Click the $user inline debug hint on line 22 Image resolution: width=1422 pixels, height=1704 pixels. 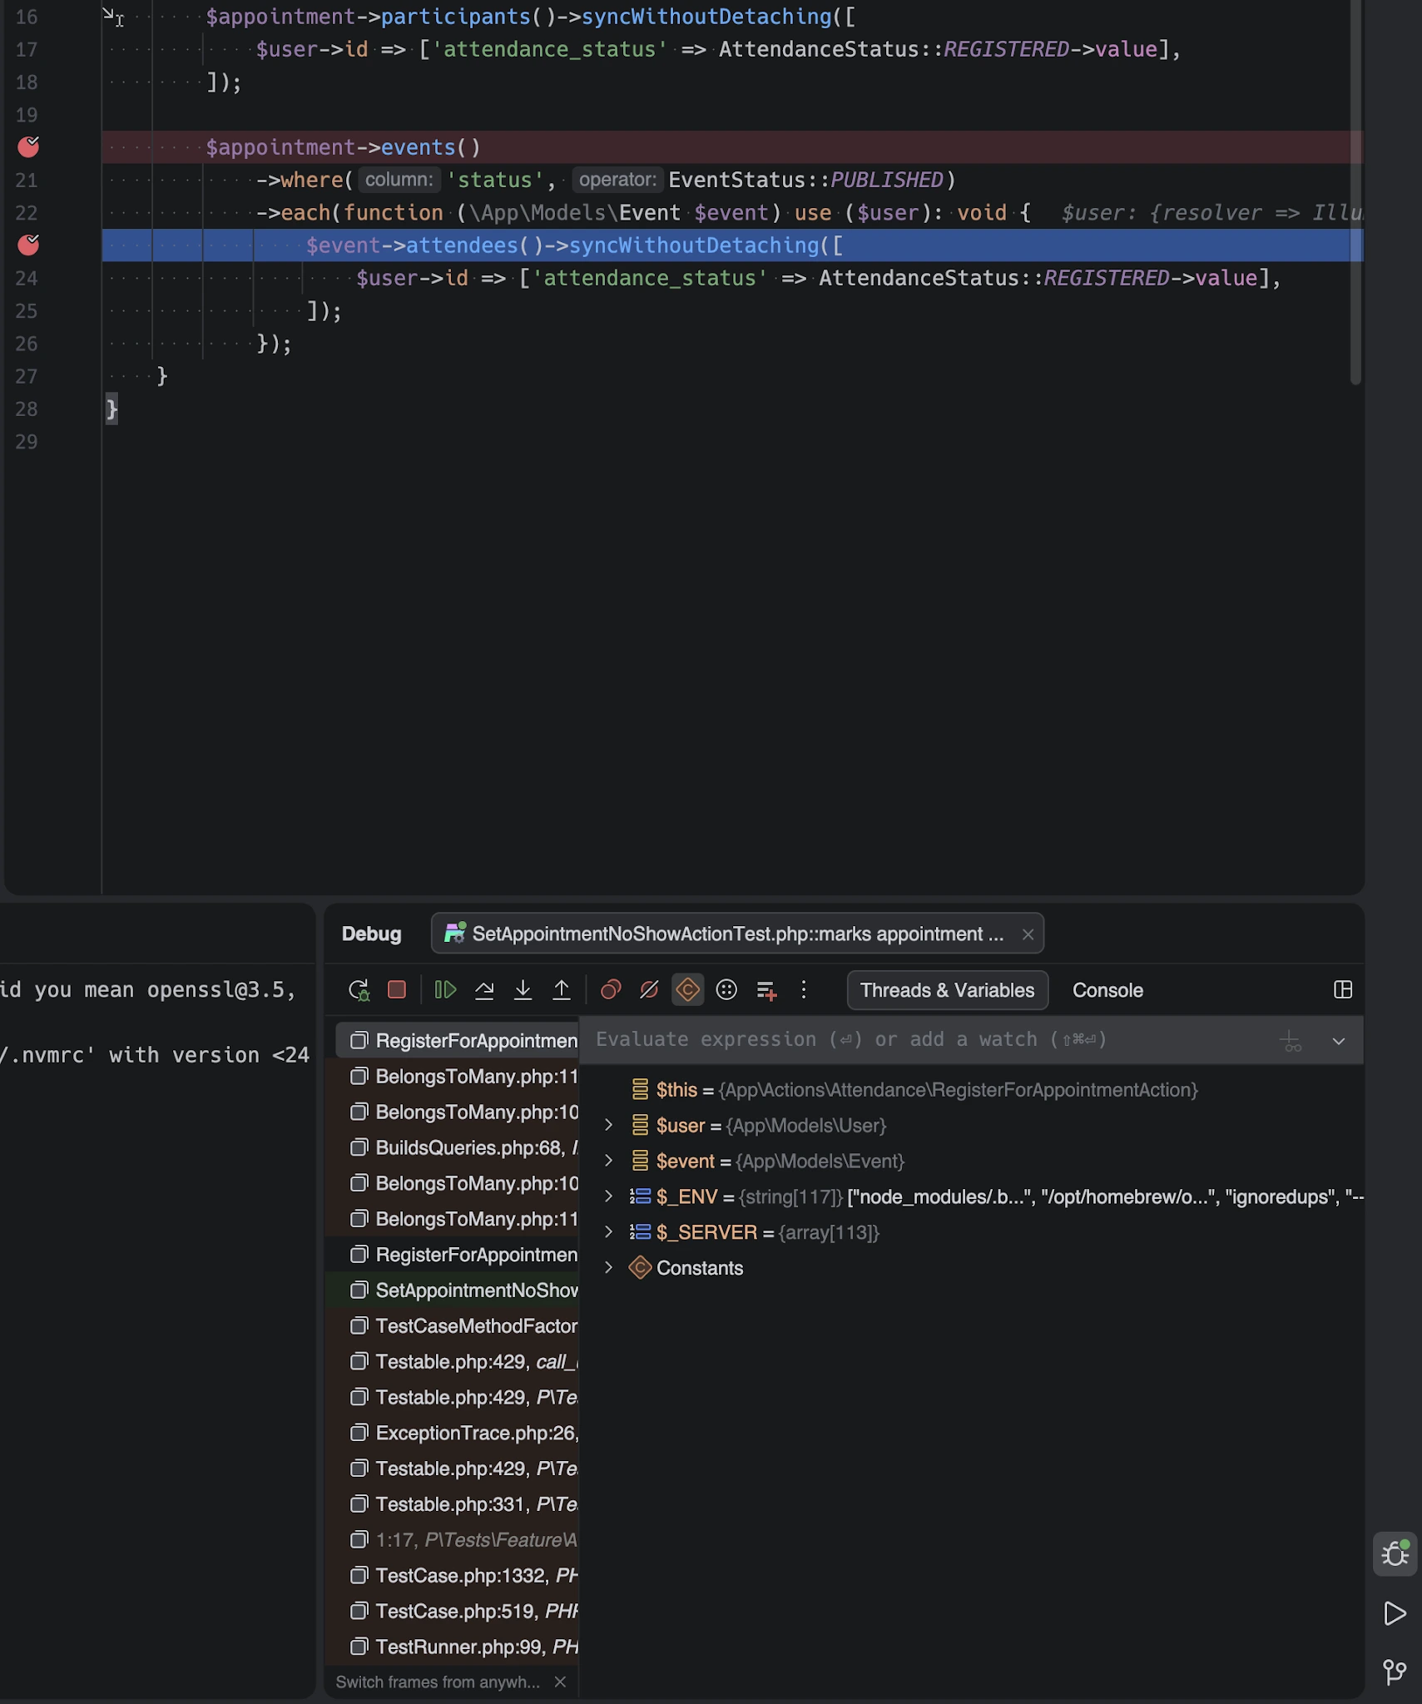1211,213
